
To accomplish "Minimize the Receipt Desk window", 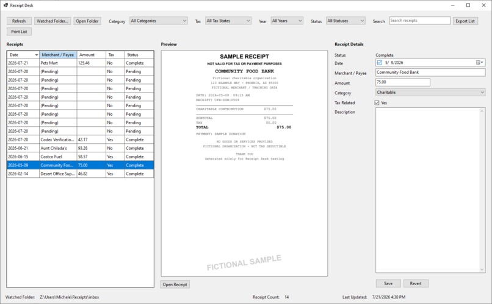I will pos(453,5).
